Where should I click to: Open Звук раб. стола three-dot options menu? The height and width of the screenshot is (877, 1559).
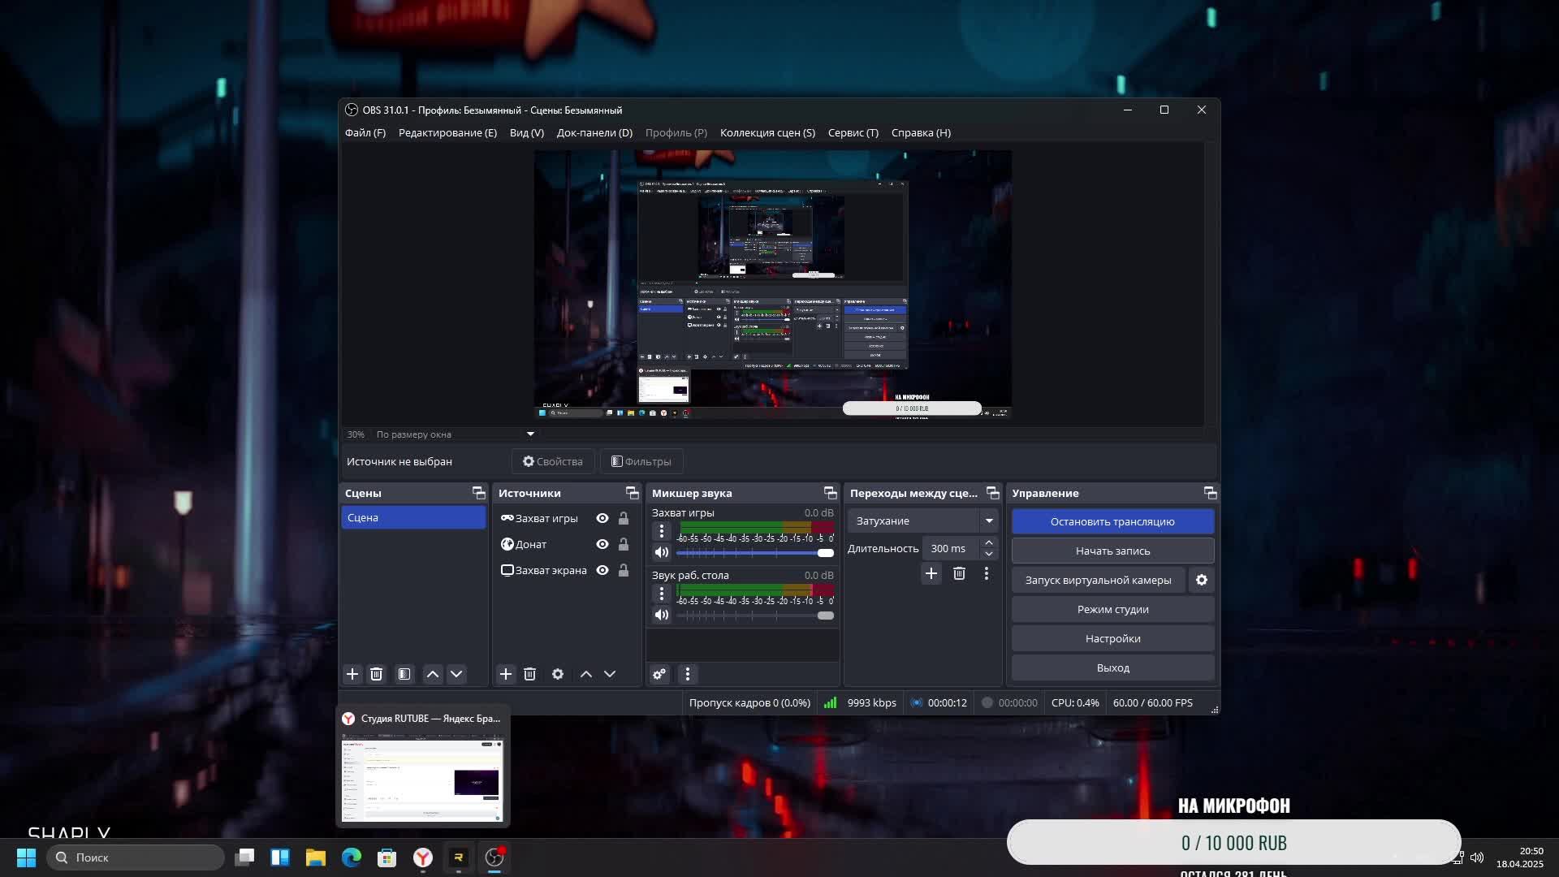(662, 594)
